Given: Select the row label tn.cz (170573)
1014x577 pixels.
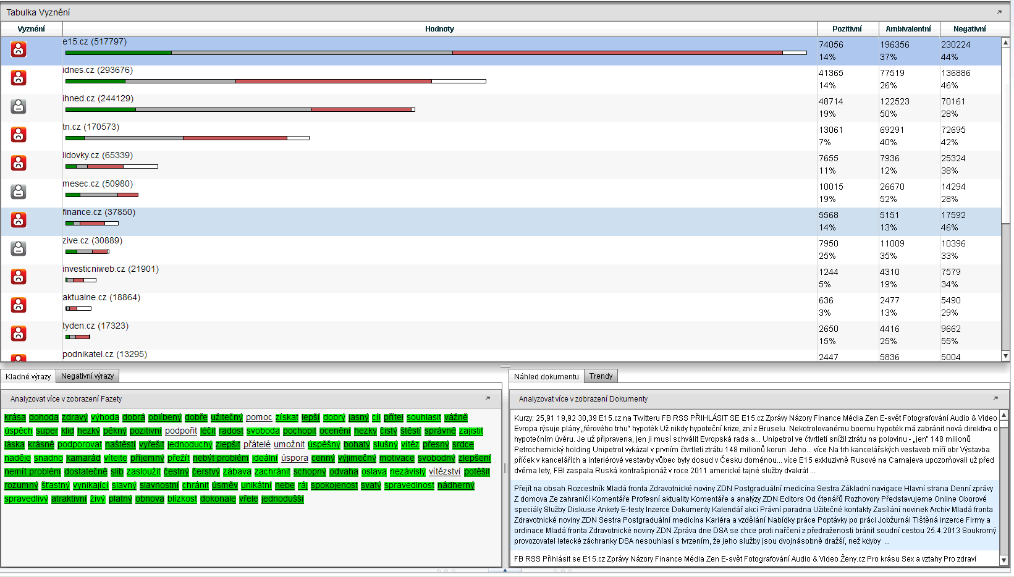Looking at the screenshot, I should 91,127.
